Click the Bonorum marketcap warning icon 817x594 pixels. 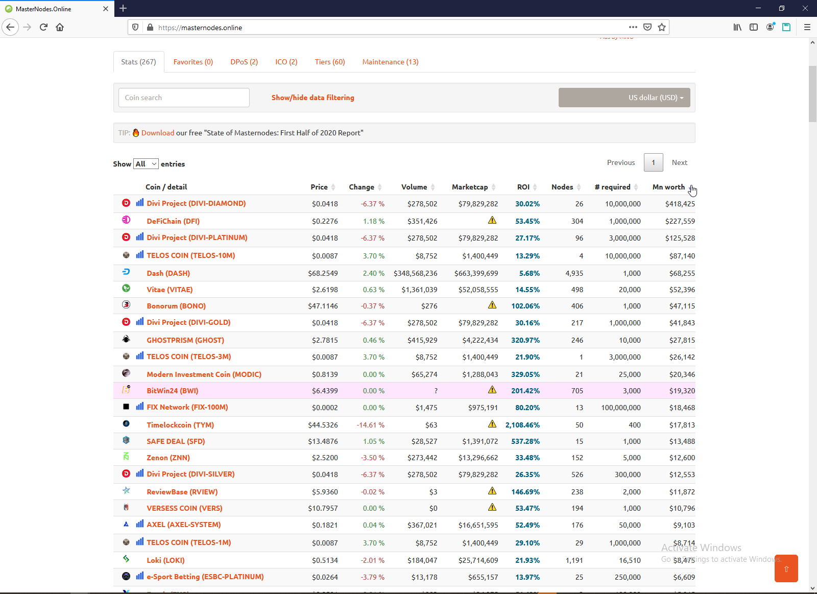coord(492,305)
